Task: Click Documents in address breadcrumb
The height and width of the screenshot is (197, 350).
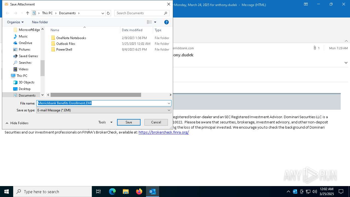Action: click(67, 13)
